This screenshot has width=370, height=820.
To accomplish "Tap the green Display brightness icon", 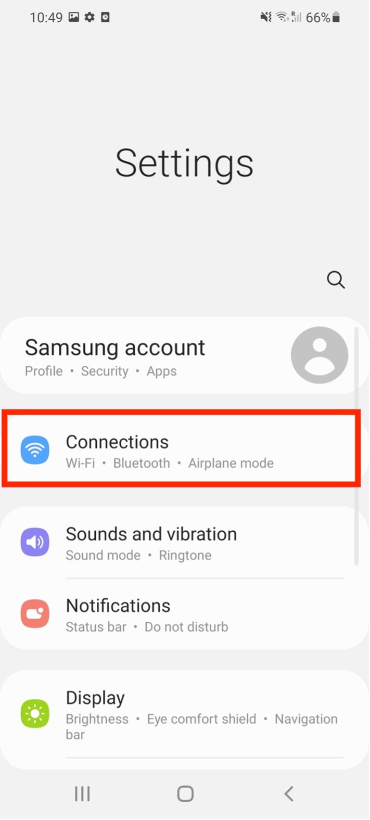I will point(35,713).
